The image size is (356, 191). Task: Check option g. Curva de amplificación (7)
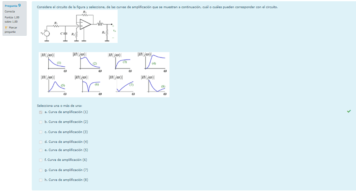pos(41,170)
